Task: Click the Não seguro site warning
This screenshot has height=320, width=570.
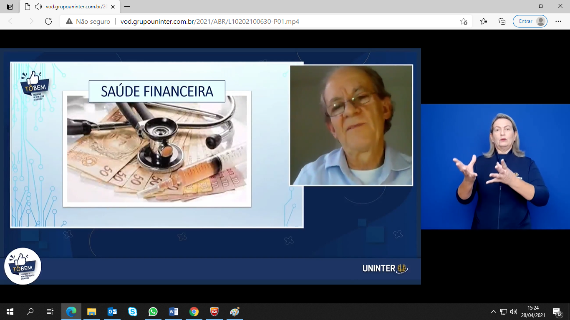Action: point(88,21)
